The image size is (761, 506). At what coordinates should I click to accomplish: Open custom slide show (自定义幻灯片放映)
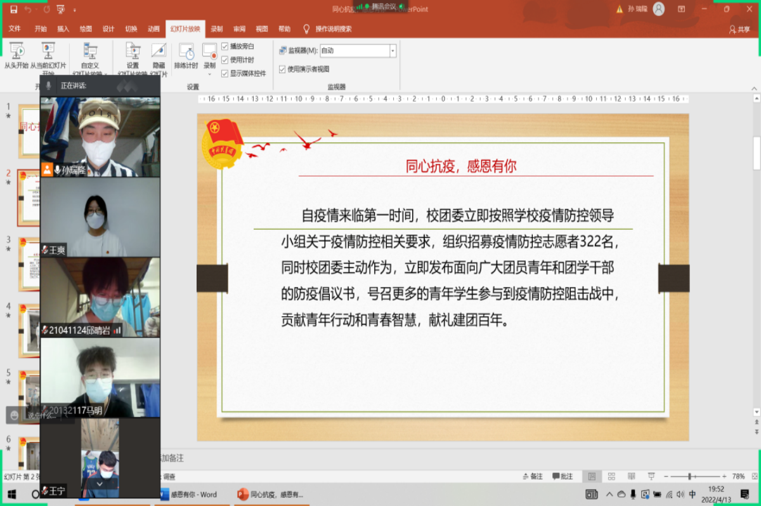tap(90, 58)
